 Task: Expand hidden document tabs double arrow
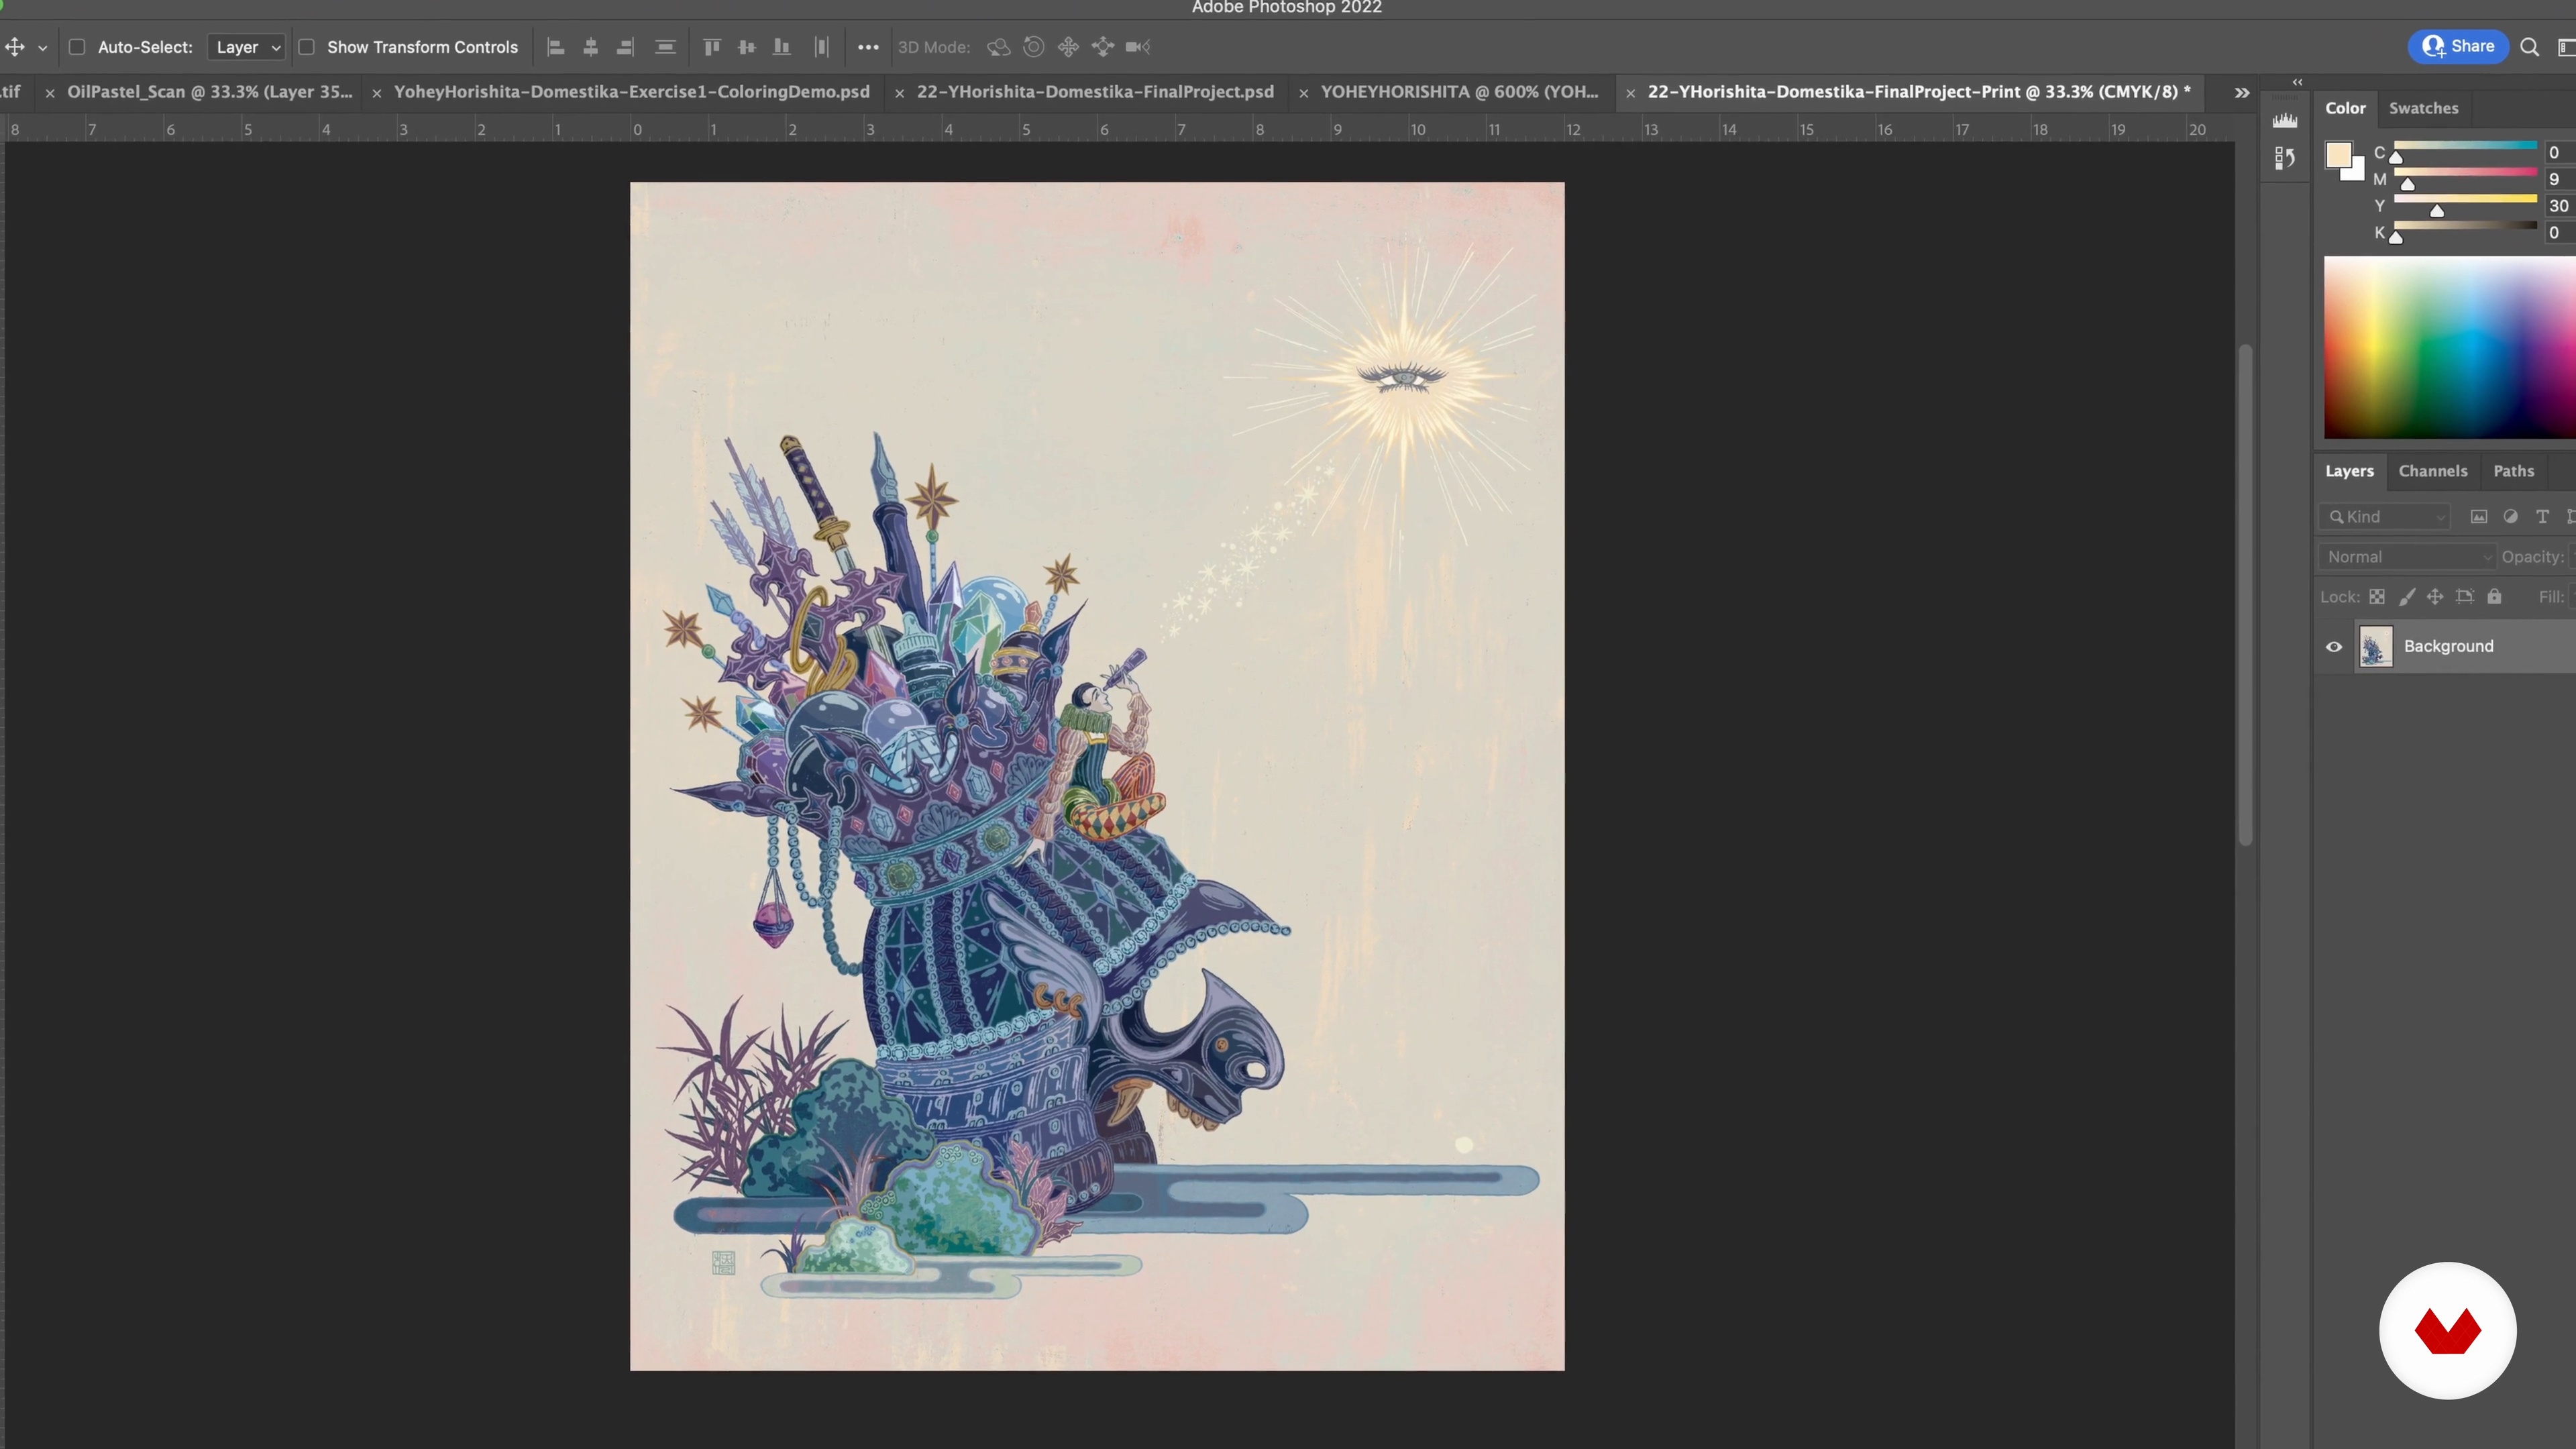pyautogui.click(x=2242, y=93)
